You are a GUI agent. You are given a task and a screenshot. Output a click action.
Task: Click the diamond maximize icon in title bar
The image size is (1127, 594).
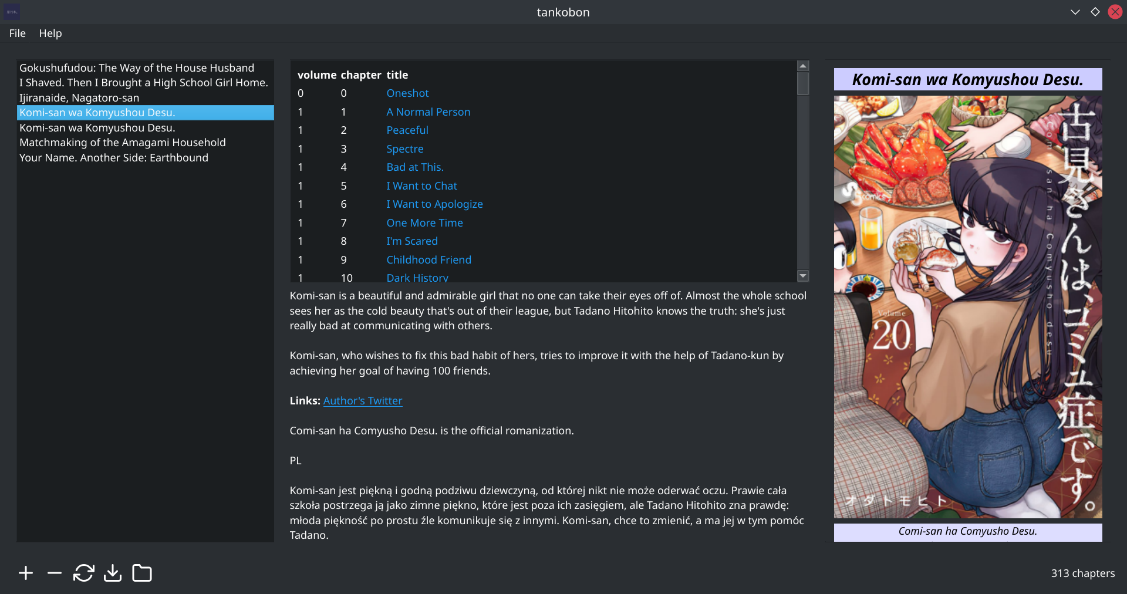[1095, 12]
